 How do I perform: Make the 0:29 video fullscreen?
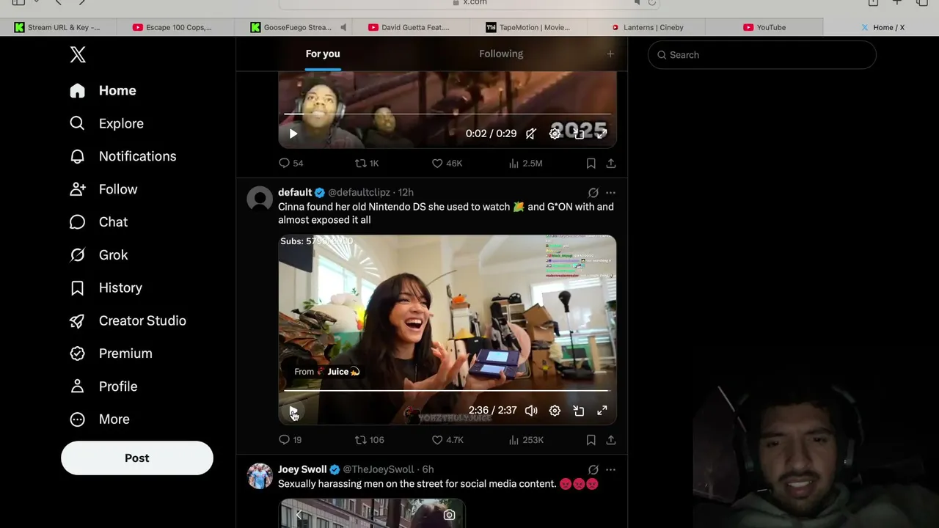click(x=602, y=133)
